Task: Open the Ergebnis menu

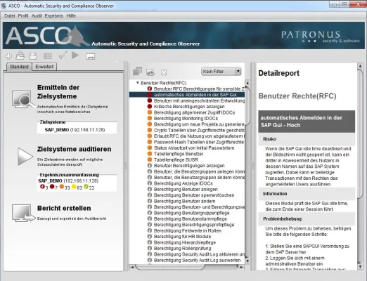Action: pos(53,15)
